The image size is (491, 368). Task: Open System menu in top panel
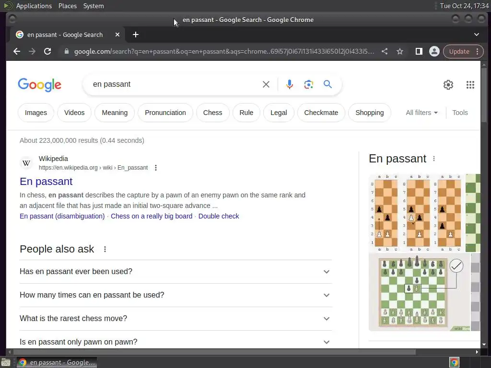pyautogui.click(x=94, y=6)
